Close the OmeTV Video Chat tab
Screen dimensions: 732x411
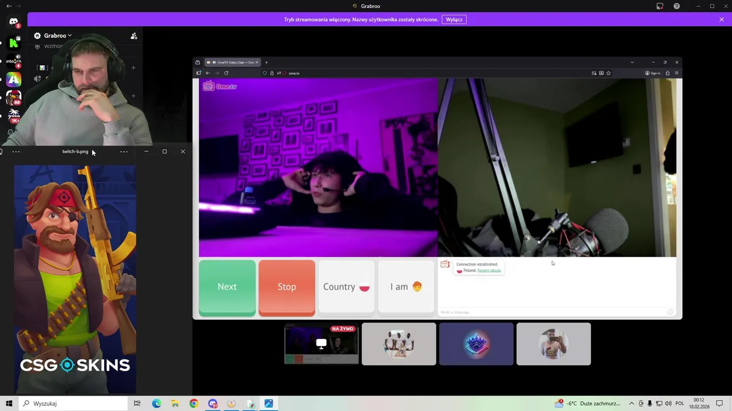[257, 62]
